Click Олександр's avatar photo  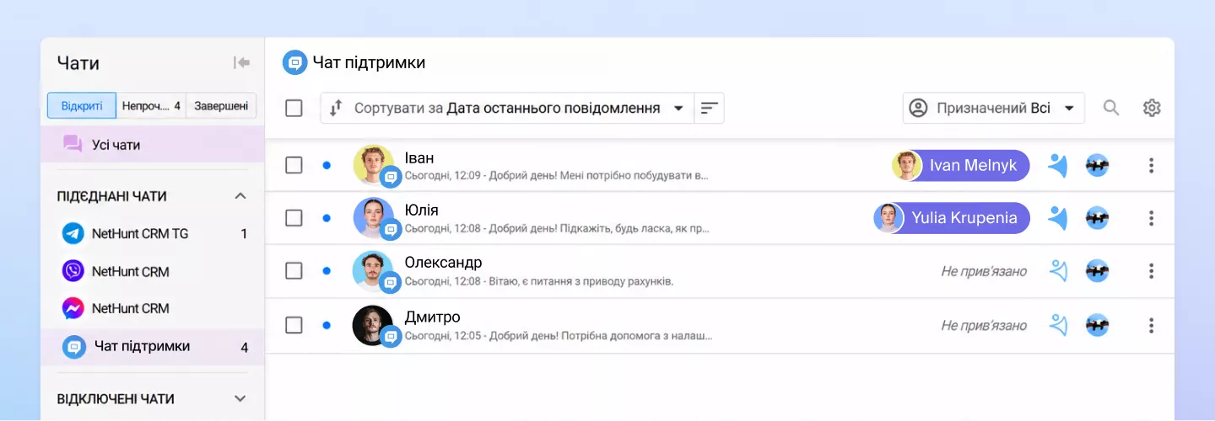coord(373,271)
